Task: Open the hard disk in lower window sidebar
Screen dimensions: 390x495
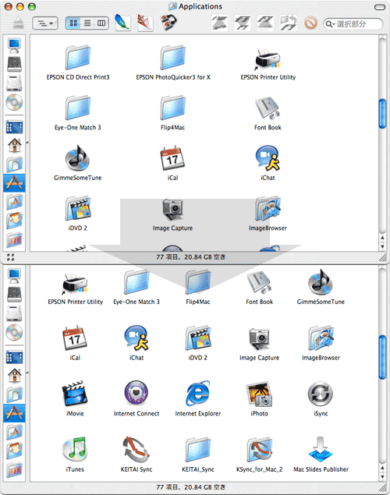Action: point(14,294)
